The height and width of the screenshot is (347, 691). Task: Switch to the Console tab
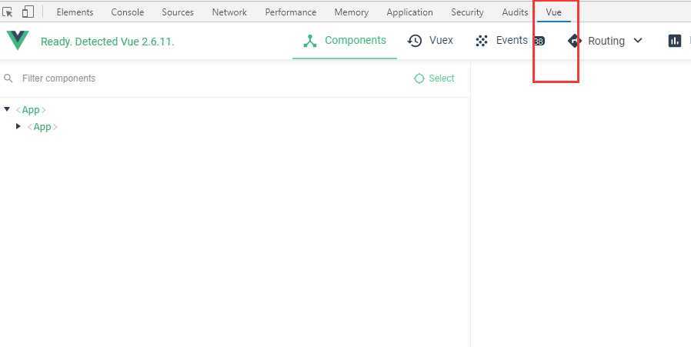click(x=128, y=12)
